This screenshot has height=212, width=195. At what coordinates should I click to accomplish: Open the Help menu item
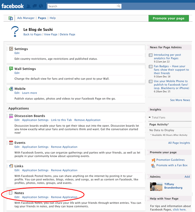click(52, 18)
